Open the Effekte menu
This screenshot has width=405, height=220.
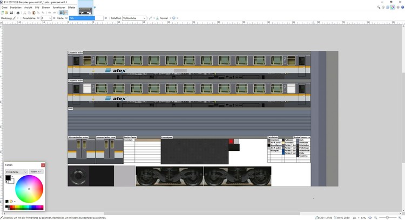tap(71, 8)
